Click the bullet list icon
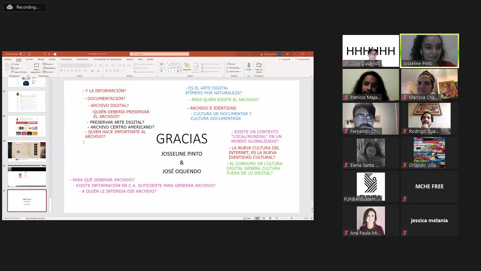Screen dimensions: 481x271 [107, 65]
